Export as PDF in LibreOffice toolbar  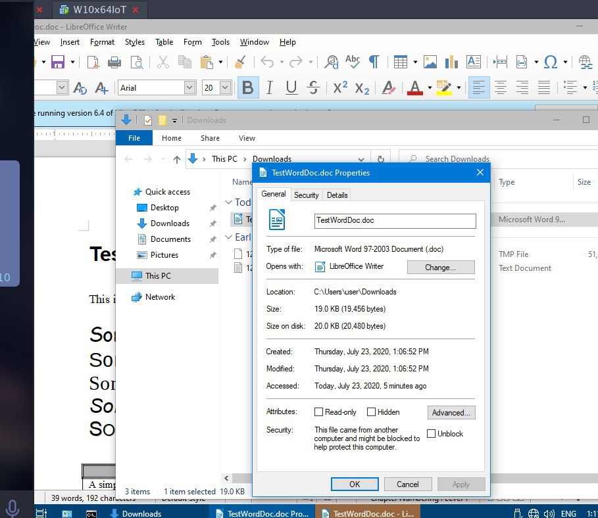coord(93,62)
